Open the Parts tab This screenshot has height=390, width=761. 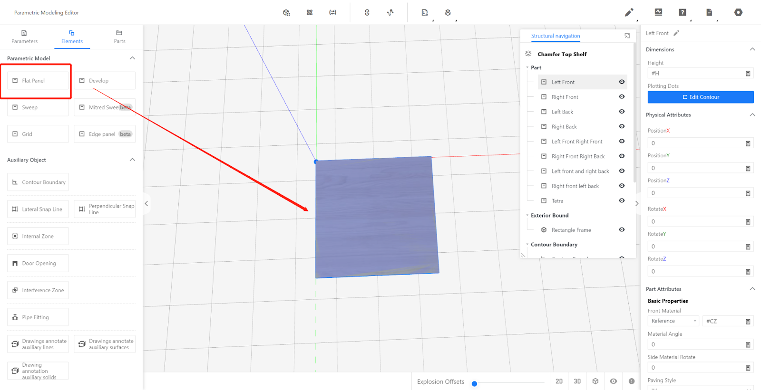point(119,37)
